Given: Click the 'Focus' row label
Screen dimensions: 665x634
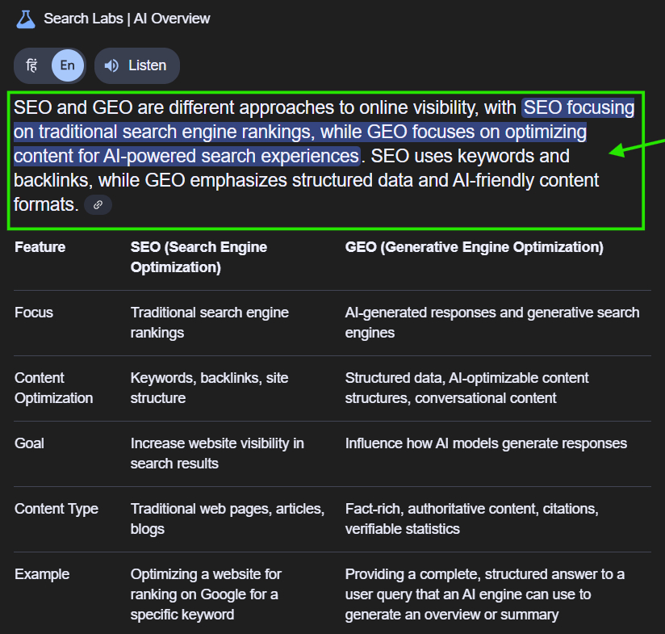Looking at the screenshot, I should click(34, 313).
